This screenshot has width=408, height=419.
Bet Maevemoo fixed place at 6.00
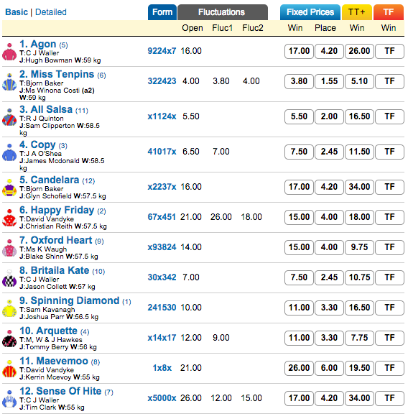tap(329, 368)
